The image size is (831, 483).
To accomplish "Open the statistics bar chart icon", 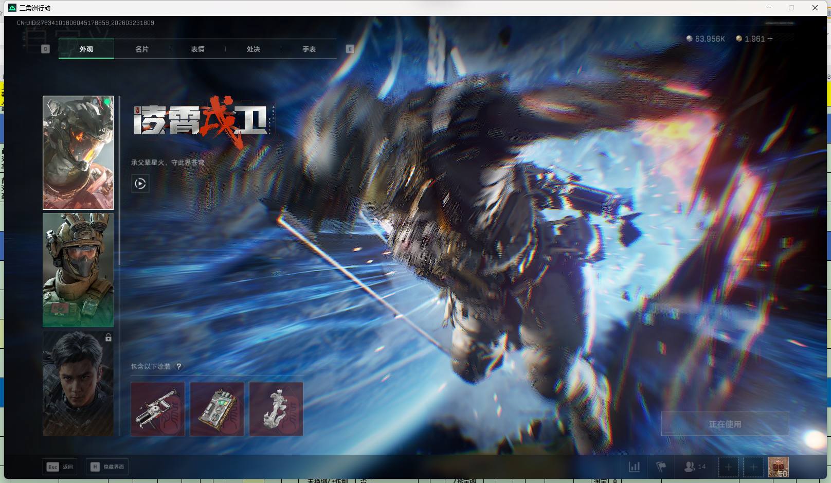I will (634, 467).
